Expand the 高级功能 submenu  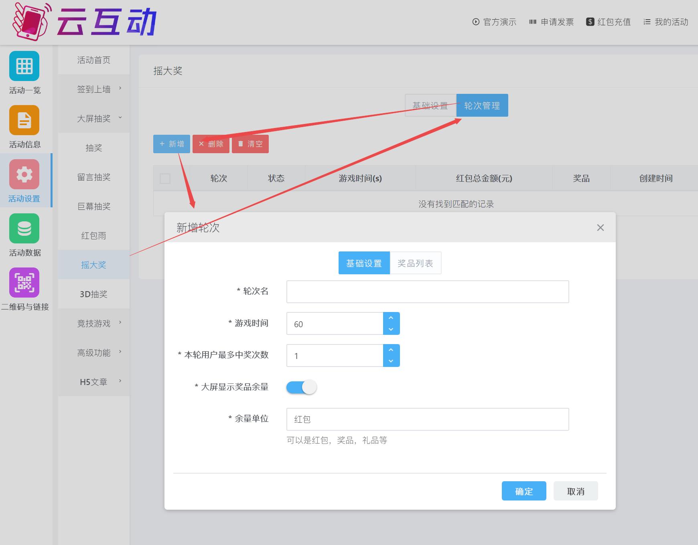pyautogui.click(x=94, y=353)
